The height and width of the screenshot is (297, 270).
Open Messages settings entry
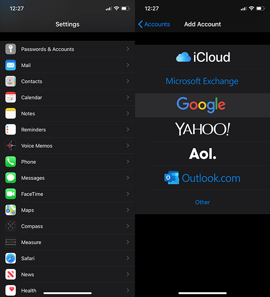[x=67, y=178]
